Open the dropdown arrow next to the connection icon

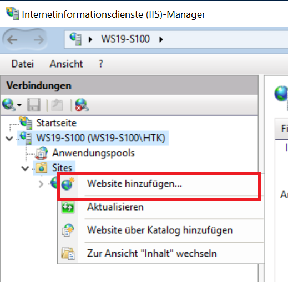(x=19, y=105)
